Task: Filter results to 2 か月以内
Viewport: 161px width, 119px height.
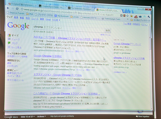Action: click(12, 66)
